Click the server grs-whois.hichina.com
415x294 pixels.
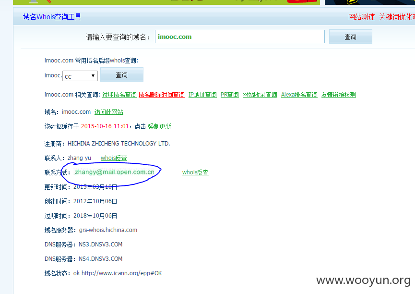coord(108,230)
